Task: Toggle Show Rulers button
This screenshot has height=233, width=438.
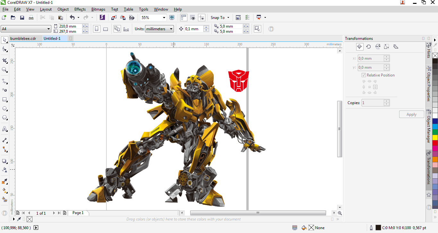Action: [184, 18]
